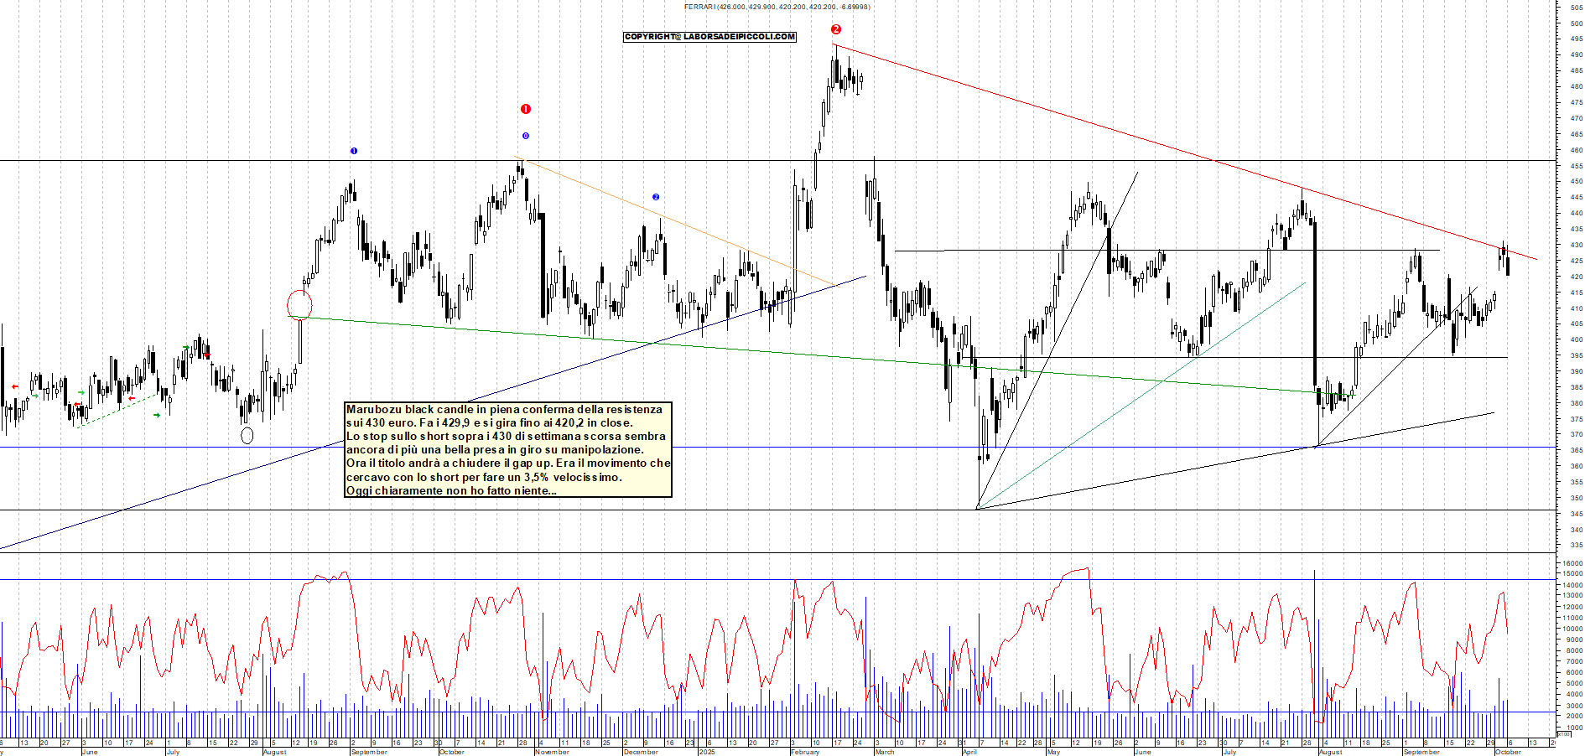
Task: Click the red circle marker numbered 1
Action: [526, 109]
